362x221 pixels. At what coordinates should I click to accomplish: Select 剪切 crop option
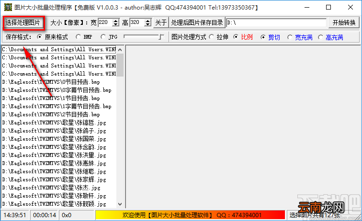coord(270,37)
